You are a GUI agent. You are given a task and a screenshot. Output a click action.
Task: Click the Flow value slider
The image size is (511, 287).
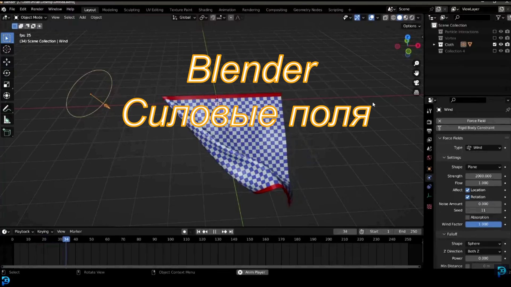(x=483, y=183)
